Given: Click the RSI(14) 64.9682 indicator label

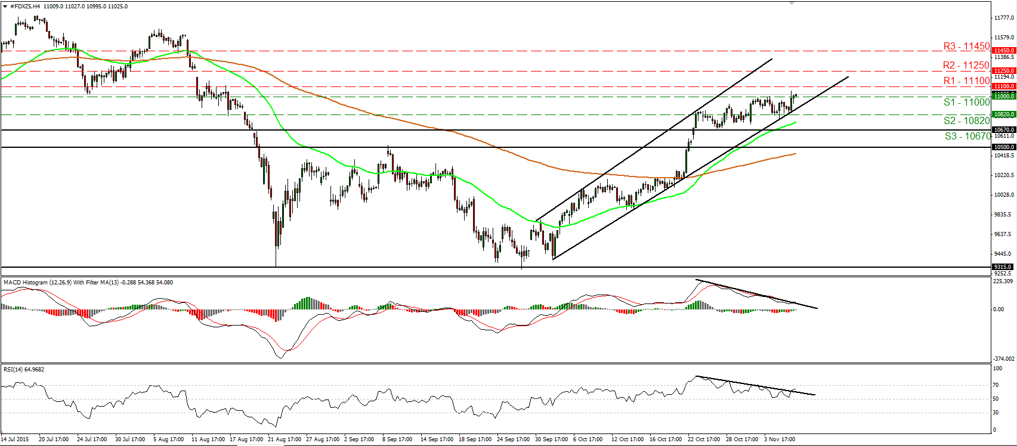Looking at the screenshot, I should tap(24, 369).
